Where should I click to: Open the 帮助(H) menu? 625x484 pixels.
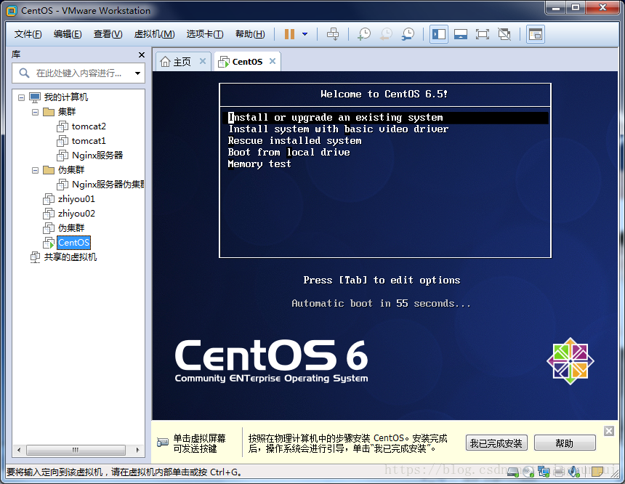click(250, 34)
